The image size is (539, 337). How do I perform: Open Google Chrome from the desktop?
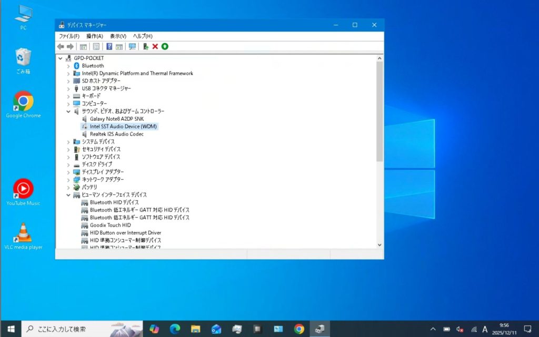click(23, 100)
